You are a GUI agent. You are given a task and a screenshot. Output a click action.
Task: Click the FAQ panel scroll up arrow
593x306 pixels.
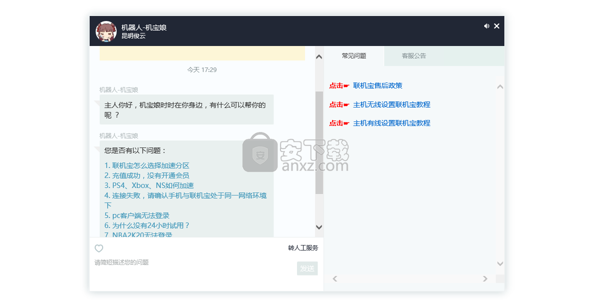coord(500,86)
